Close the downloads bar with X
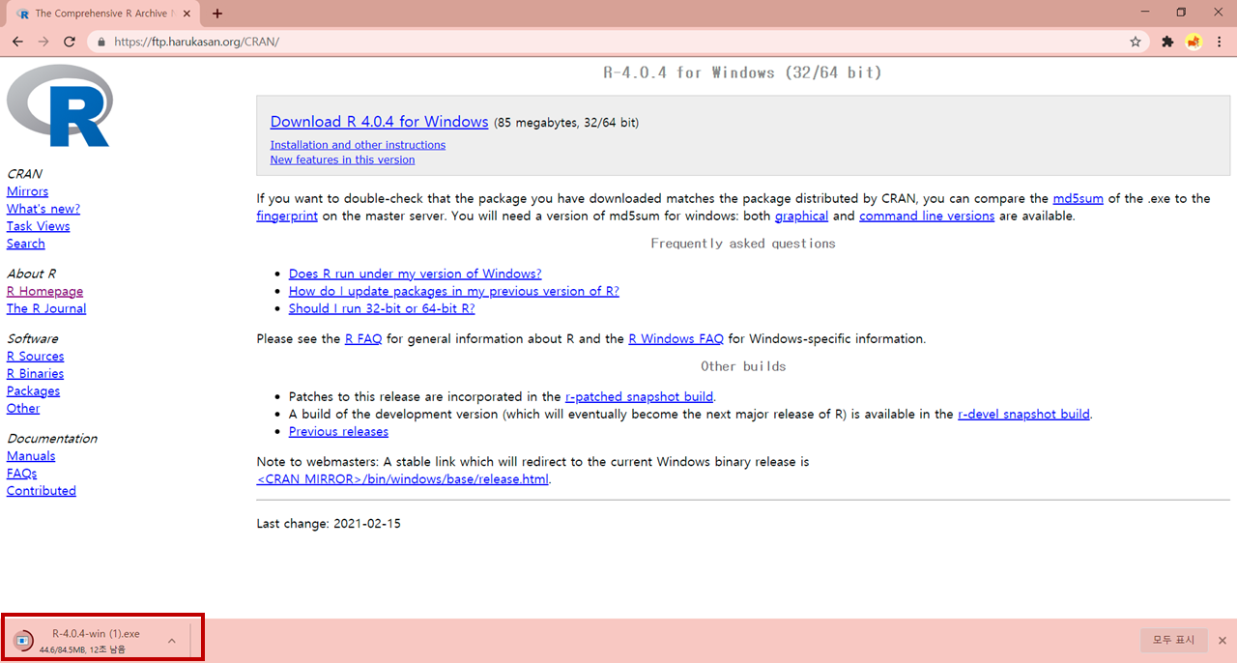 [x=1222, y=640]
